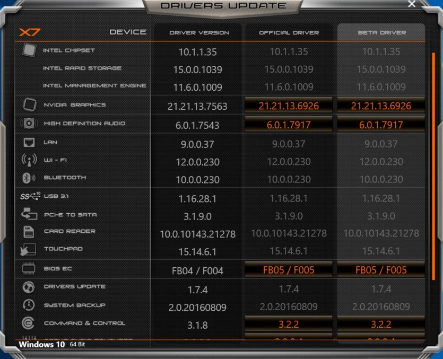Click the PCI-E to SATA icon
Viewport: 443px width, 359px height.
point(29,214)
